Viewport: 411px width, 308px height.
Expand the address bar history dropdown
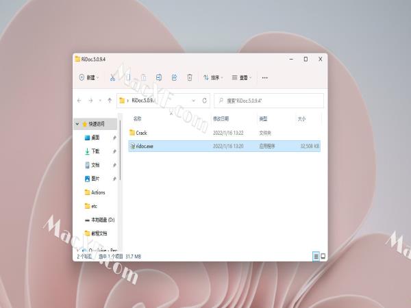tap(193, 101)
